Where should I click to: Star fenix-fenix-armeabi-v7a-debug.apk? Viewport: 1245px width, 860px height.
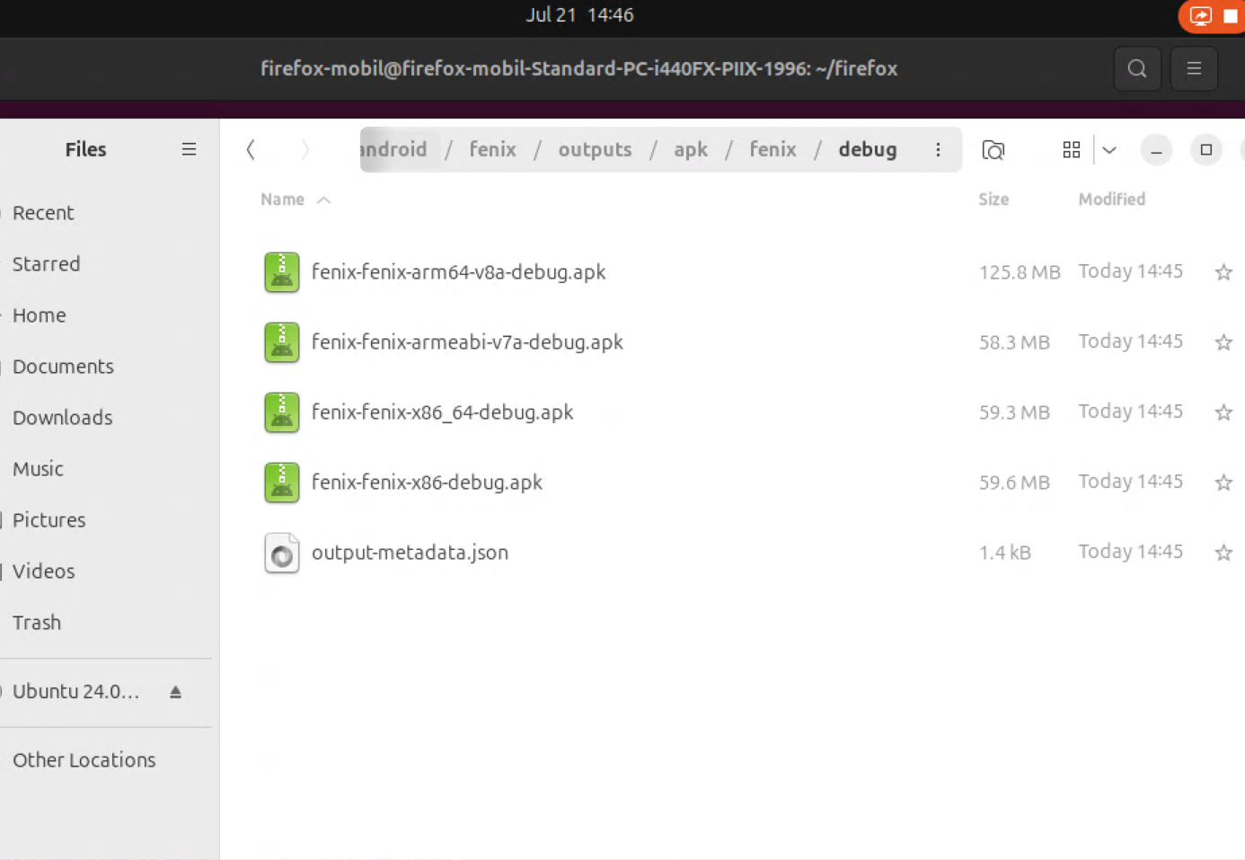(x=1223, y=342)
